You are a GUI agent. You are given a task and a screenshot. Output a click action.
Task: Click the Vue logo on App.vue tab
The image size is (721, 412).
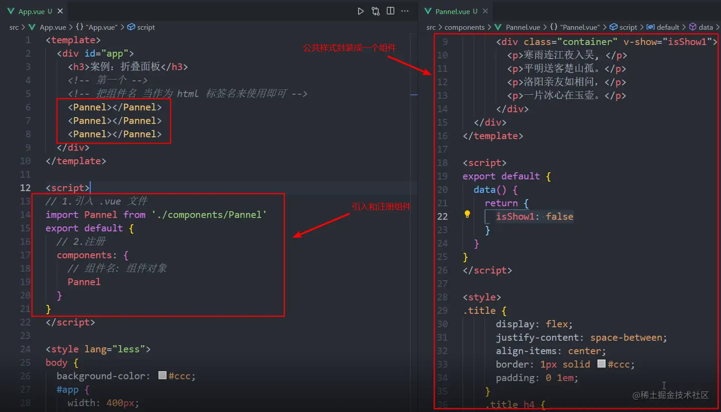11,11
